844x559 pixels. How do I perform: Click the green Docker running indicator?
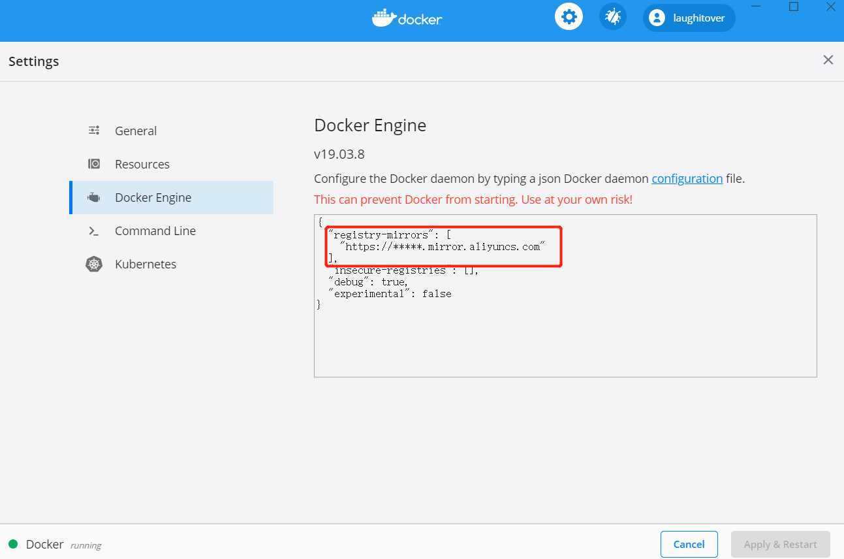click(13, 544)
